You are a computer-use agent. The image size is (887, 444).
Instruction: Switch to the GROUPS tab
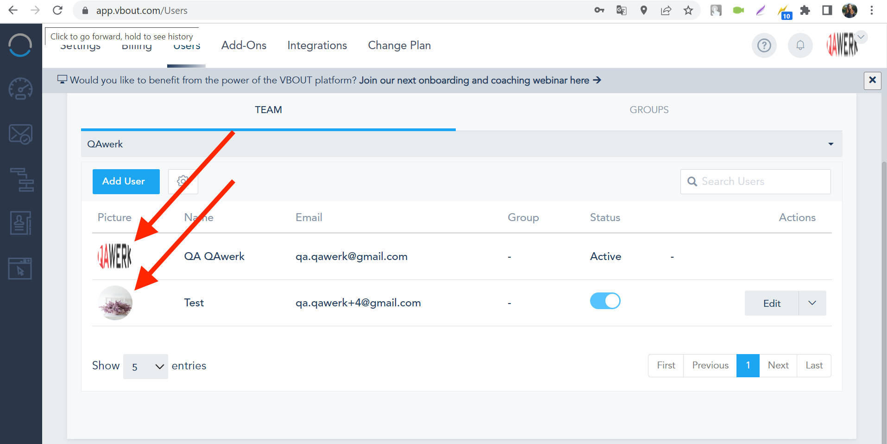pyautogui.click(x=649, y=110)
